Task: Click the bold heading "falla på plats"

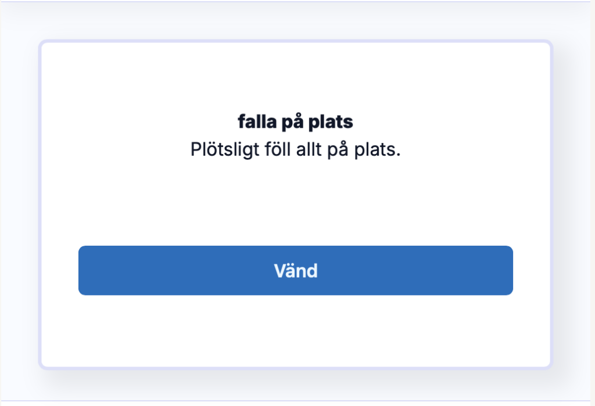Action: (x=295, y=123)
